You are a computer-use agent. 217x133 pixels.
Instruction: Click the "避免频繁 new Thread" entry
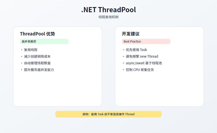point(142,56)
